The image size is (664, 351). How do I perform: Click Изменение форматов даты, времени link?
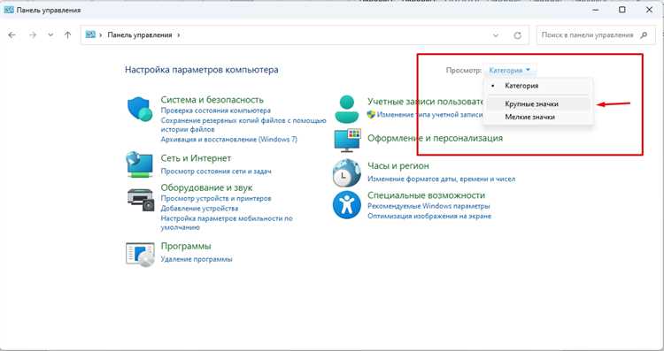pyautogui.click(x=441, y=179)
